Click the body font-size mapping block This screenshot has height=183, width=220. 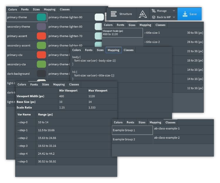pos(121,61)
